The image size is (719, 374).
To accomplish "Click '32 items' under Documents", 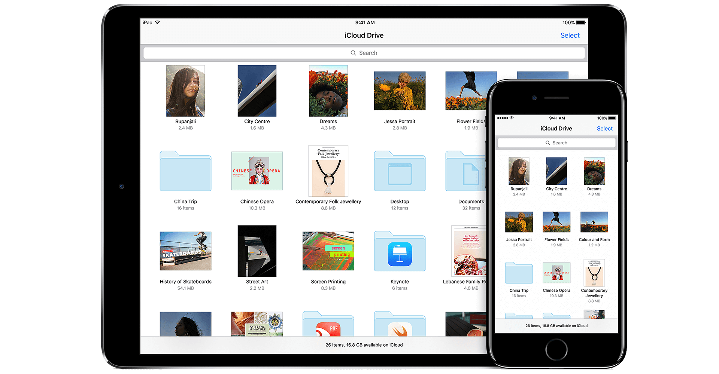I will click(471, 208).
